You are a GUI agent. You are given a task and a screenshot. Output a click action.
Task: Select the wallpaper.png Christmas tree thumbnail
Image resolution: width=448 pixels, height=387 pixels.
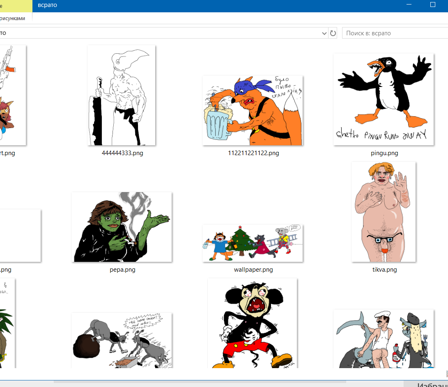tap(253, 243)
